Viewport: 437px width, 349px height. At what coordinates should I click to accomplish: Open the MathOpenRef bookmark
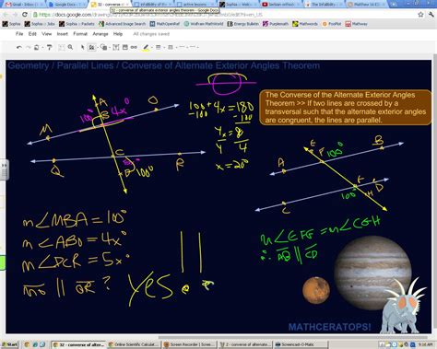[x=164, y=24]
